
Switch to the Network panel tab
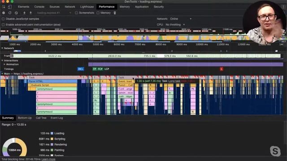pos(70,7)
